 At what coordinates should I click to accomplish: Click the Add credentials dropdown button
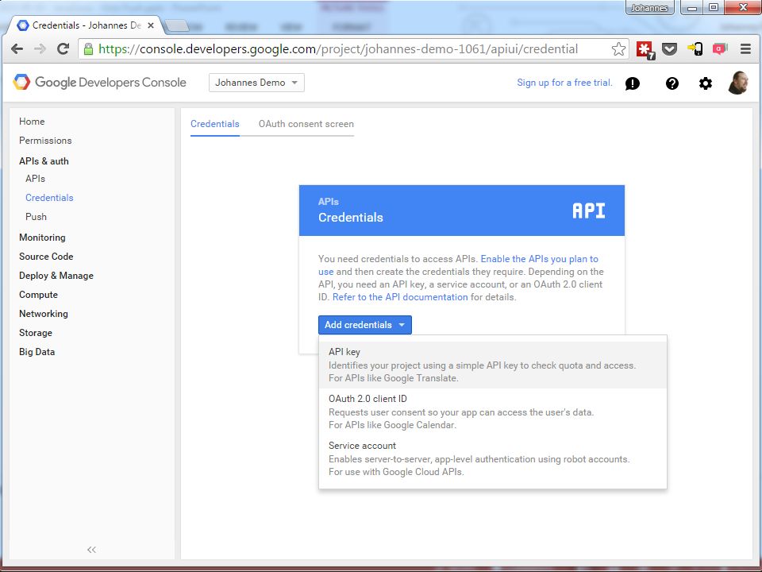click(x=365, y=325)
